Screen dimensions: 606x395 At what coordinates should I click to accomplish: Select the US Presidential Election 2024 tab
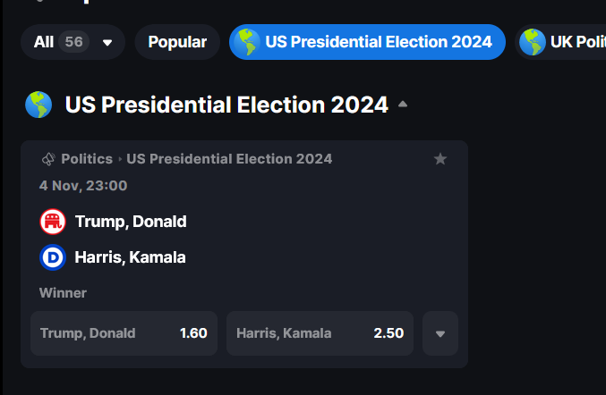click(x=367, y=42)
